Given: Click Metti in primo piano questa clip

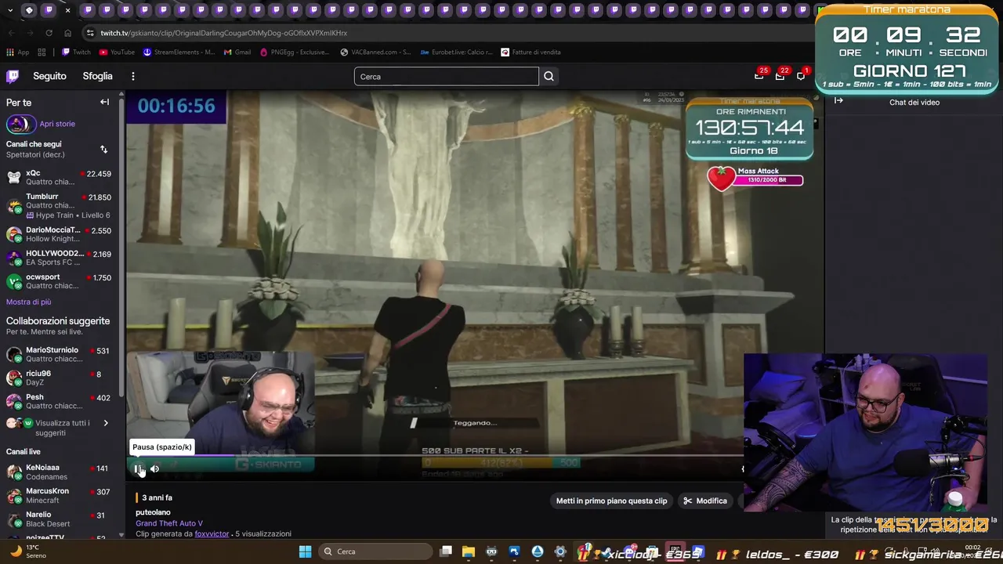Looking at the screenshot, I should point(611,501).
